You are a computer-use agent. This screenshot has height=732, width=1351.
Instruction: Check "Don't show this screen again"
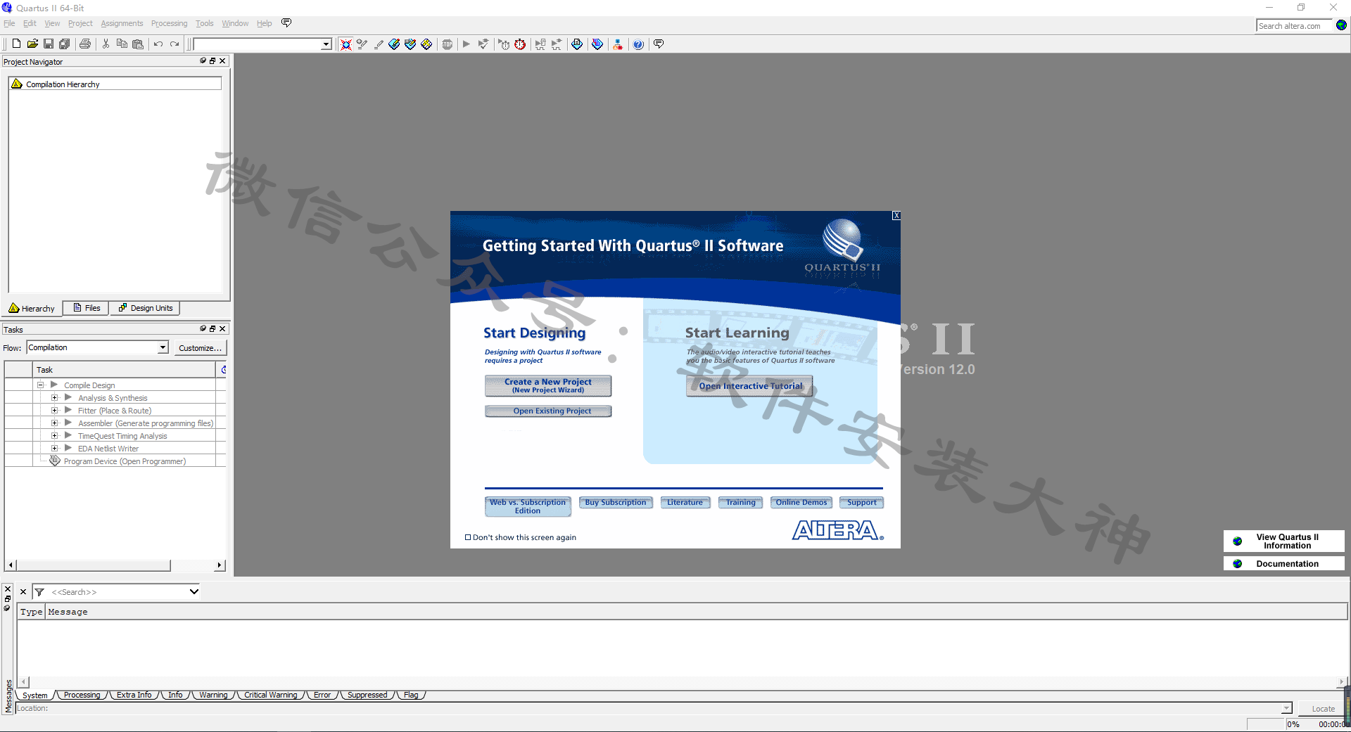click(x=468, y=537)
